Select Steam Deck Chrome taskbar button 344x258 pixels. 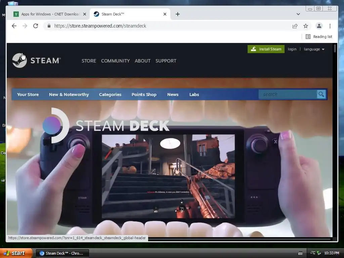(62, 253)
